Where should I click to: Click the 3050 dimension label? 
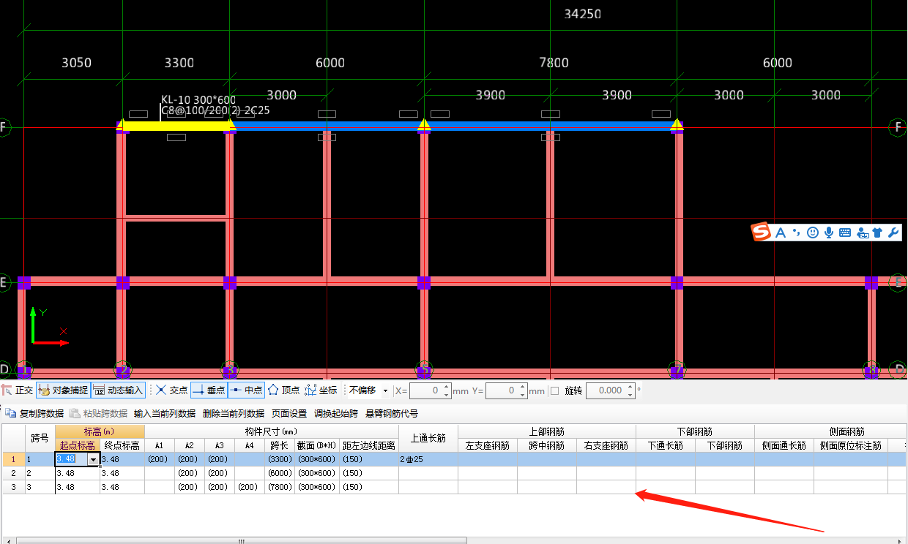click(x=76, y=63)
